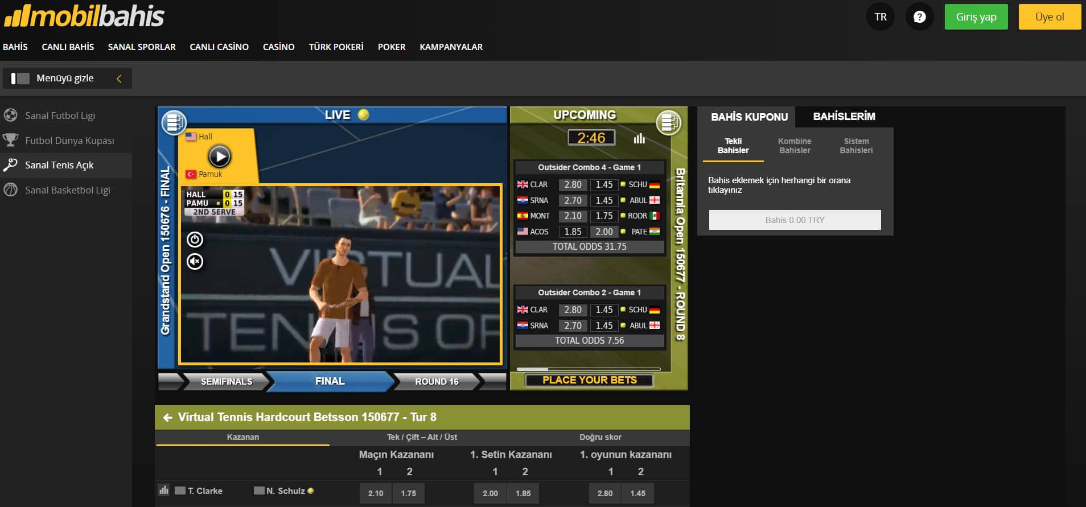Viewport: 1086px width, 507px height.
Task: Select Sanal Futbol Ligi soccer ball icon
Action: click(x=10, y=116)
